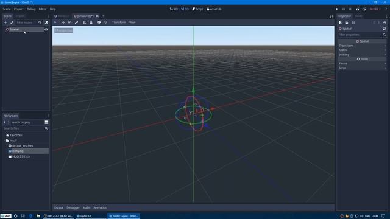Open Inspector object properties tools menu
The width and height of the screenshot is (390, 219).
(x=385, y=29)
